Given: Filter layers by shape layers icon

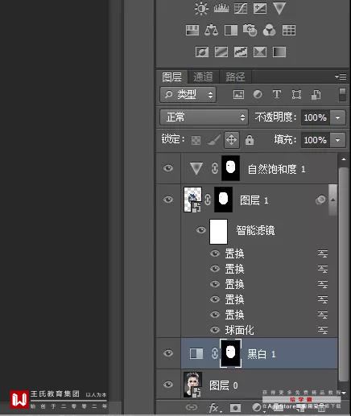Looking at the screenshot, I should (x=296, y=94).
